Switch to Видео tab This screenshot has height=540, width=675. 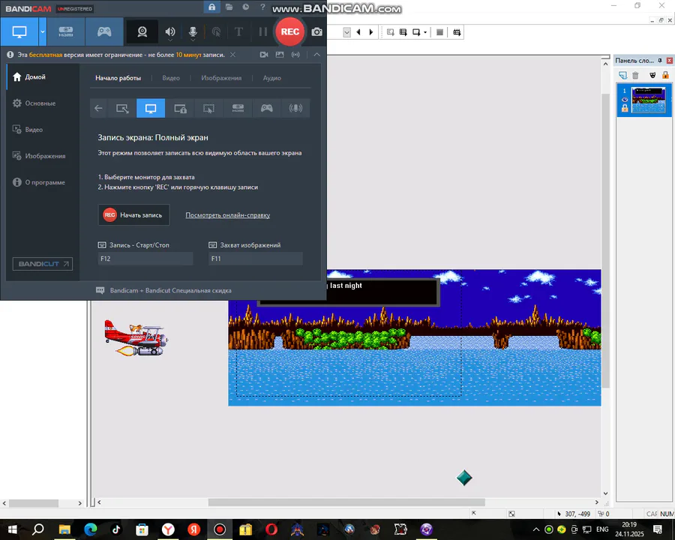tap(171, 78)
